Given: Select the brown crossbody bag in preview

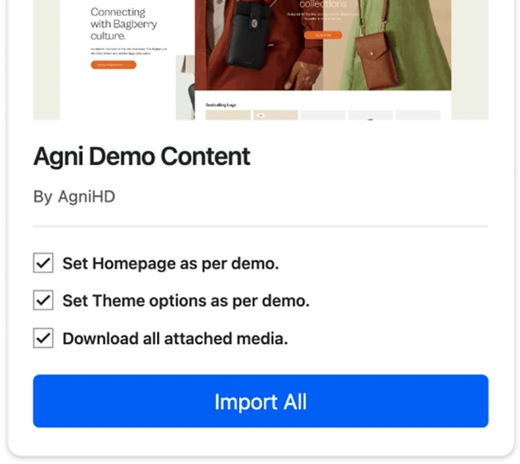Looking at the screenshot, I should pos(377,61).
